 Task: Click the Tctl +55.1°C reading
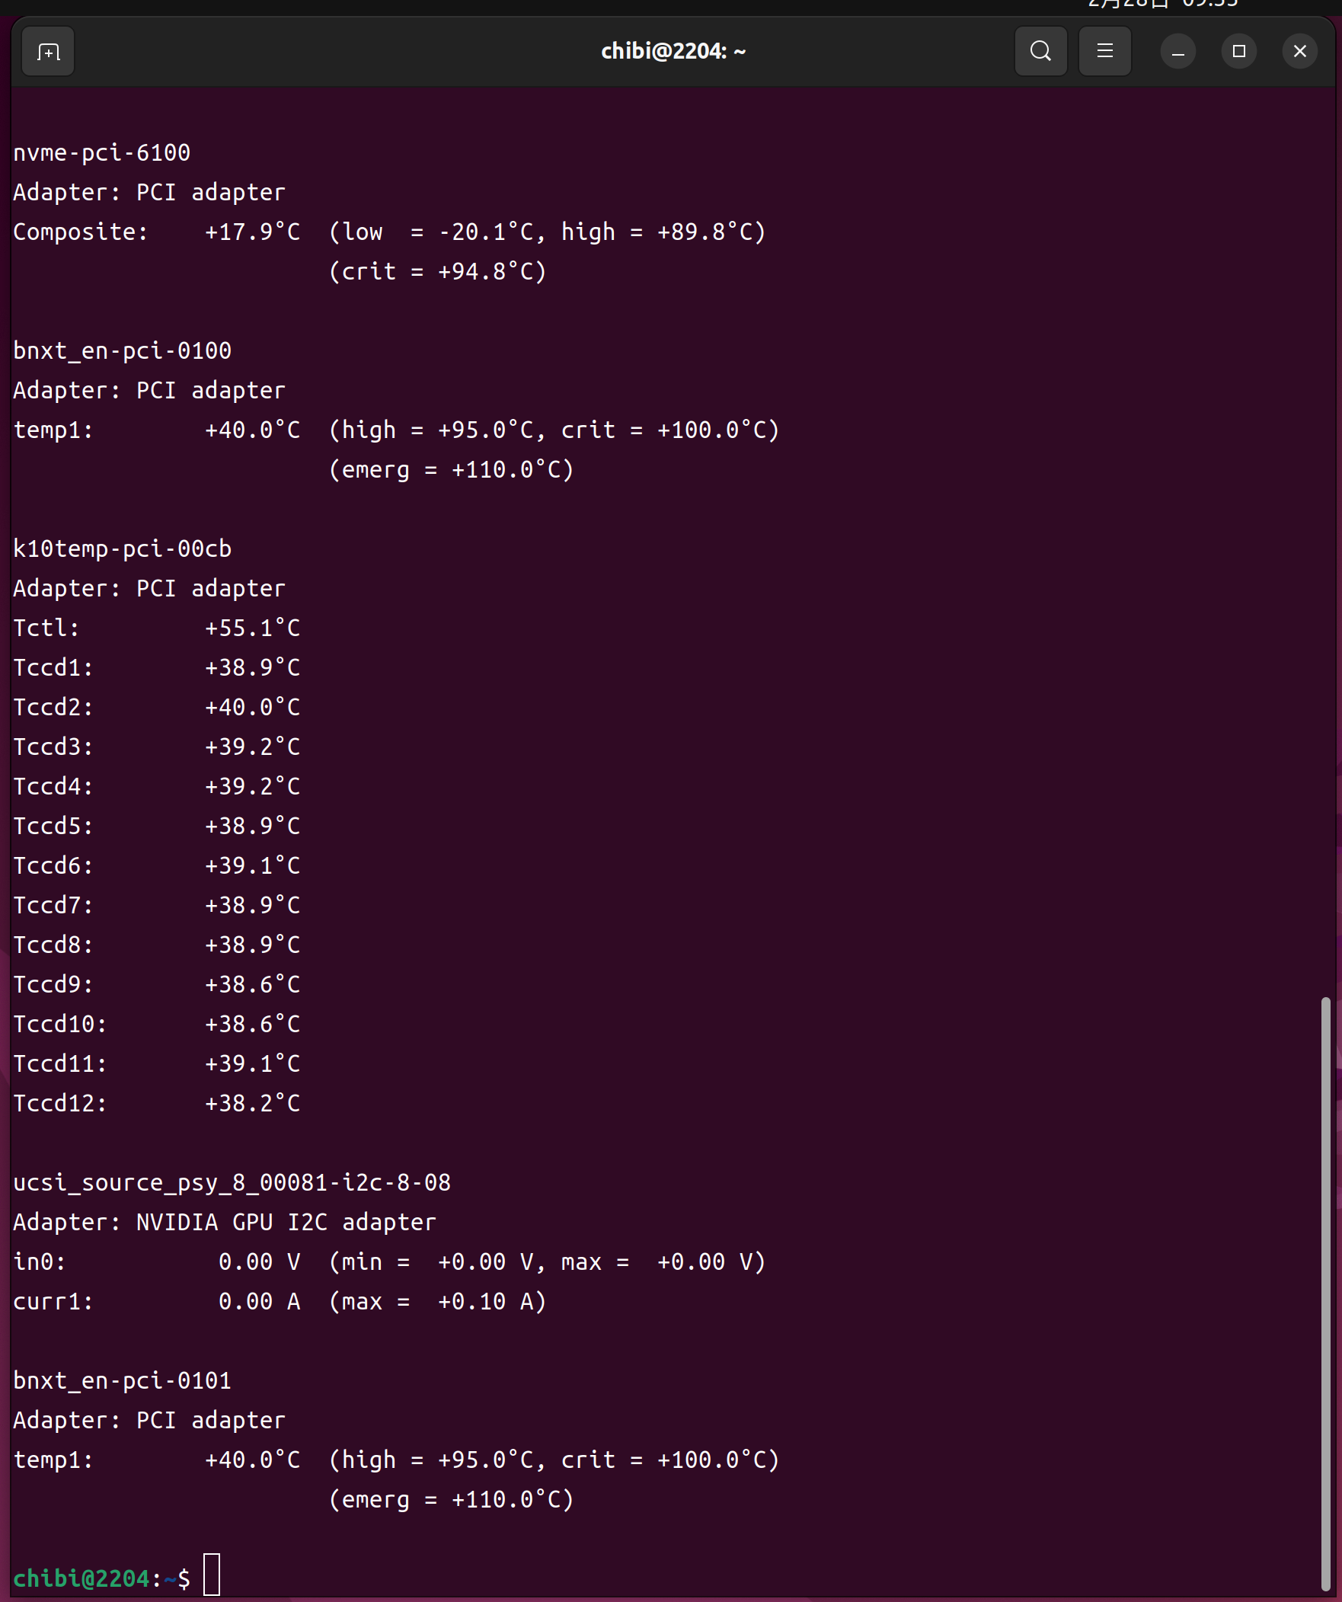[253, 628]
